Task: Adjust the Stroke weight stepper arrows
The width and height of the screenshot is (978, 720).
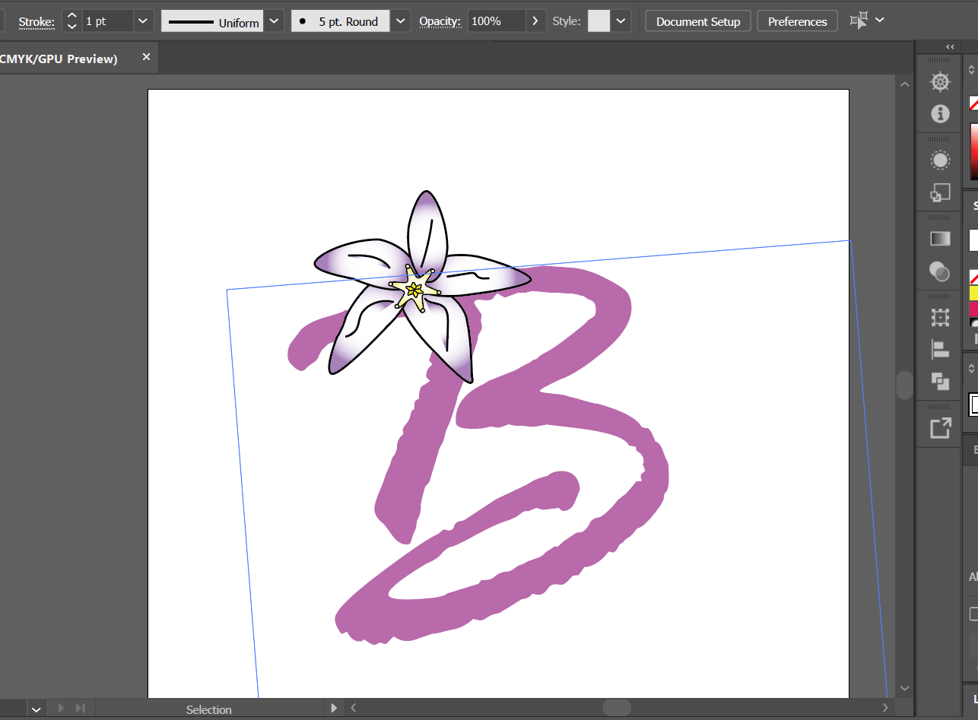Action: coord(71,21)
